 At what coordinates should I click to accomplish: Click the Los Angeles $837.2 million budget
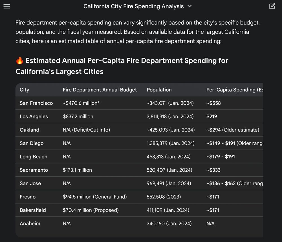click(78, 116)
